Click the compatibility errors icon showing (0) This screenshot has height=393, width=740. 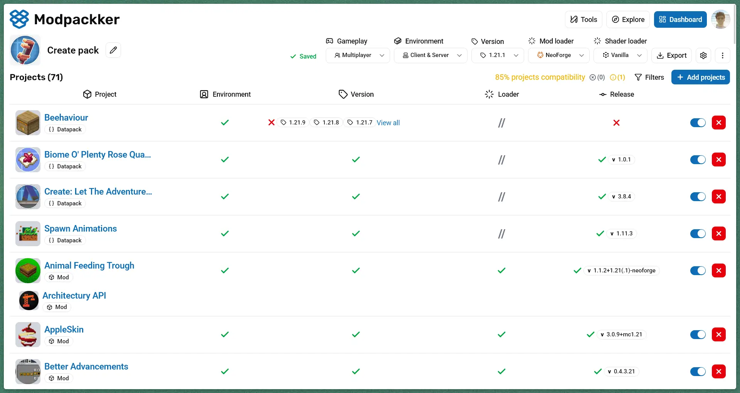click(597, 77)
